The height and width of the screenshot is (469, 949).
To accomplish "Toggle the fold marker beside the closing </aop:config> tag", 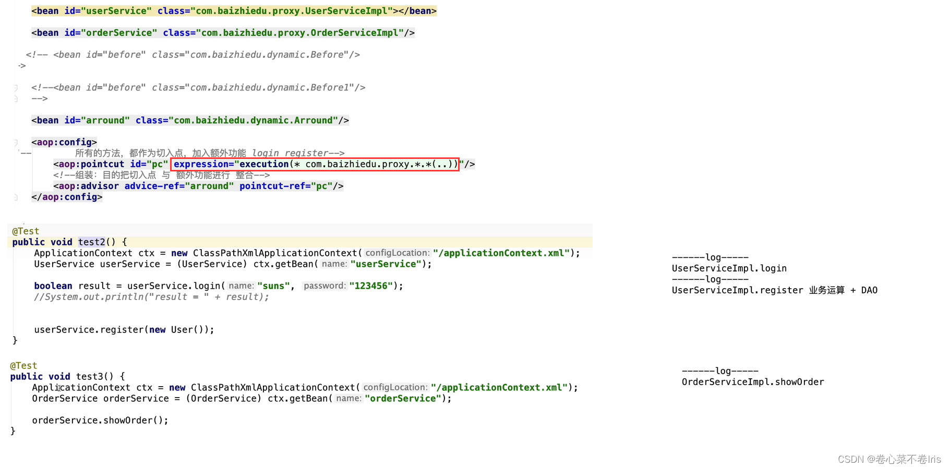I will (16, 197).
